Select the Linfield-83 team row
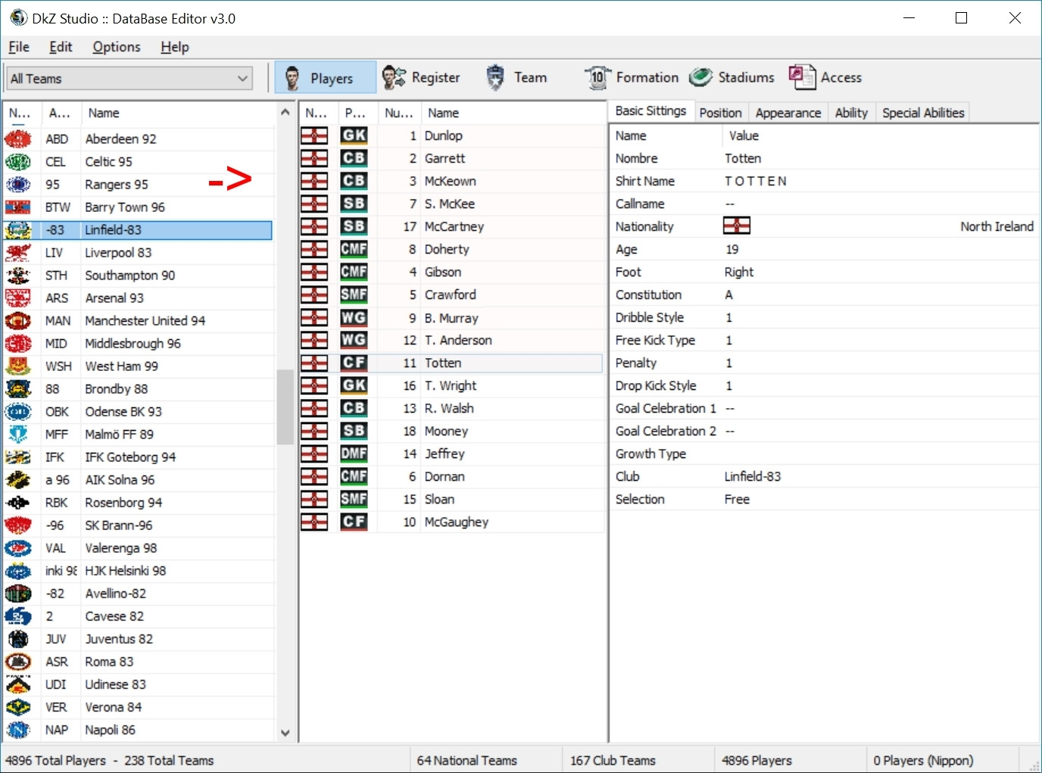 click(x=138, y=230)
